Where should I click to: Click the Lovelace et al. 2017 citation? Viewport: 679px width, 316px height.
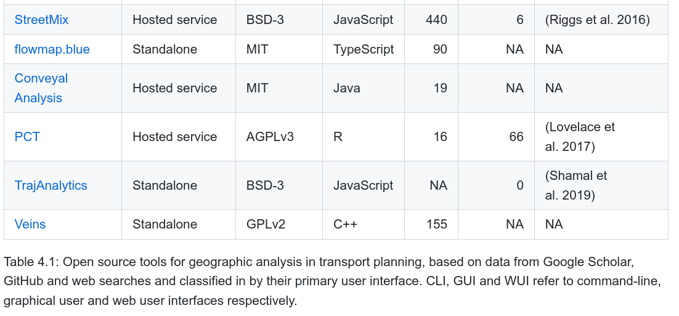click(x=580, y=137)
